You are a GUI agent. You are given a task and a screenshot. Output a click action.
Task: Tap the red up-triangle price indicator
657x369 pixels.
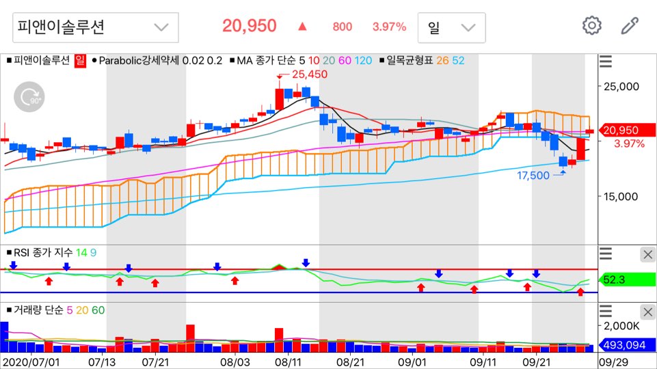(x=303, y=27)
